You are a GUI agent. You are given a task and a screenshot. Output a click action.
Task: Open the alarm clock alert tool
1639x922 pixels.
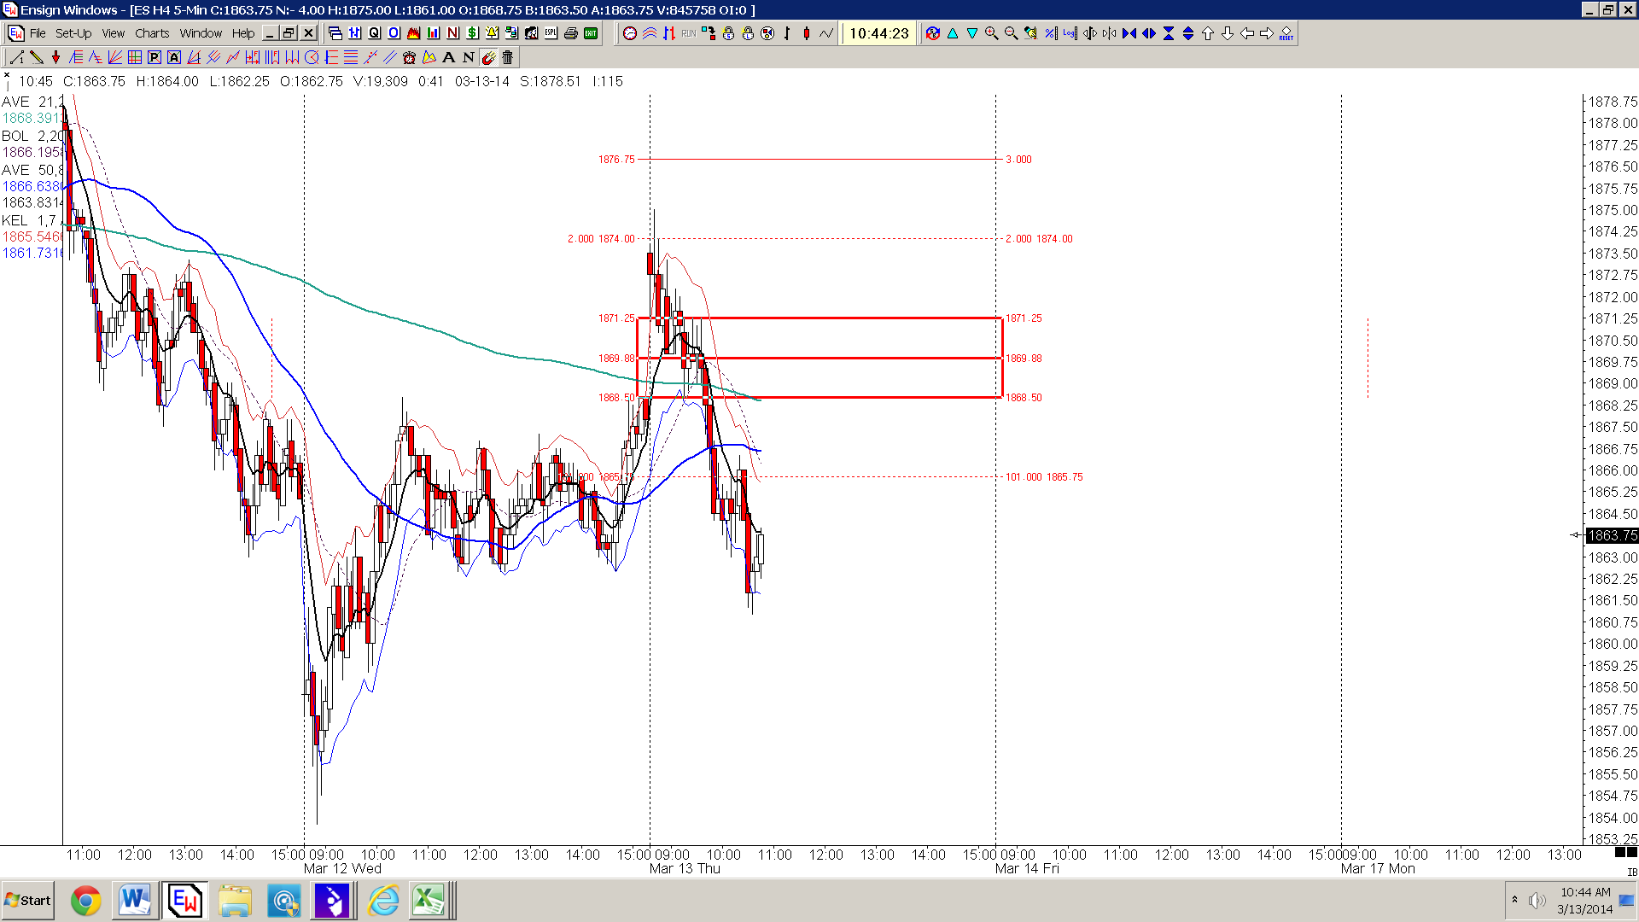click(x=409, y=57)
